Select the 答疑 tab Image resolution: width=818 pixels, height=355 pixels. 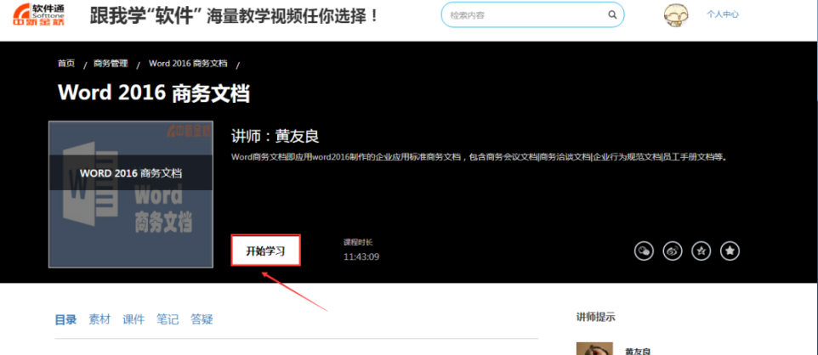tap(202, 319)
